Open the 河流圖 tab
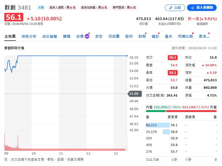This screenshot has height=166, width=222. point(114,37)
